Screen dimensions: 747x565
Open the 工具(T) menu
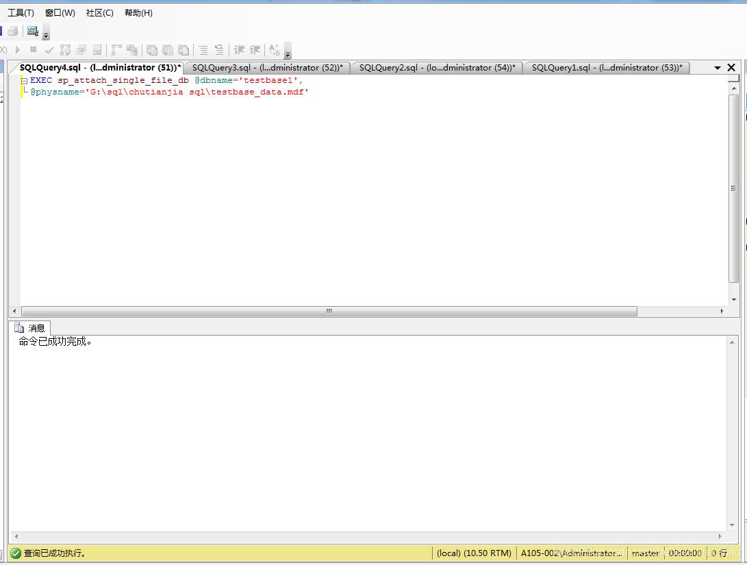tap(21, 13)
